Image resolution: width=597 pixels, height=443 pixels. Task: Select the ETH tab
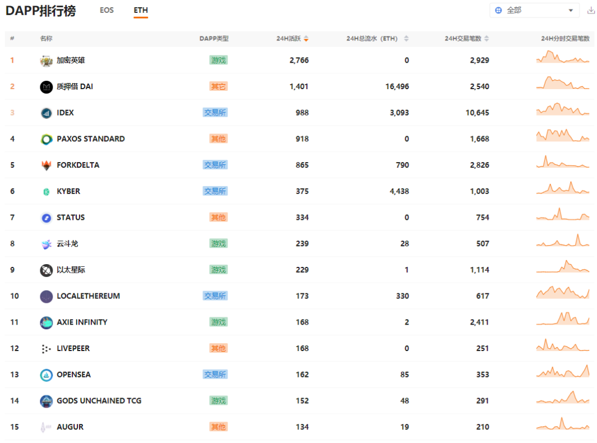141,10
